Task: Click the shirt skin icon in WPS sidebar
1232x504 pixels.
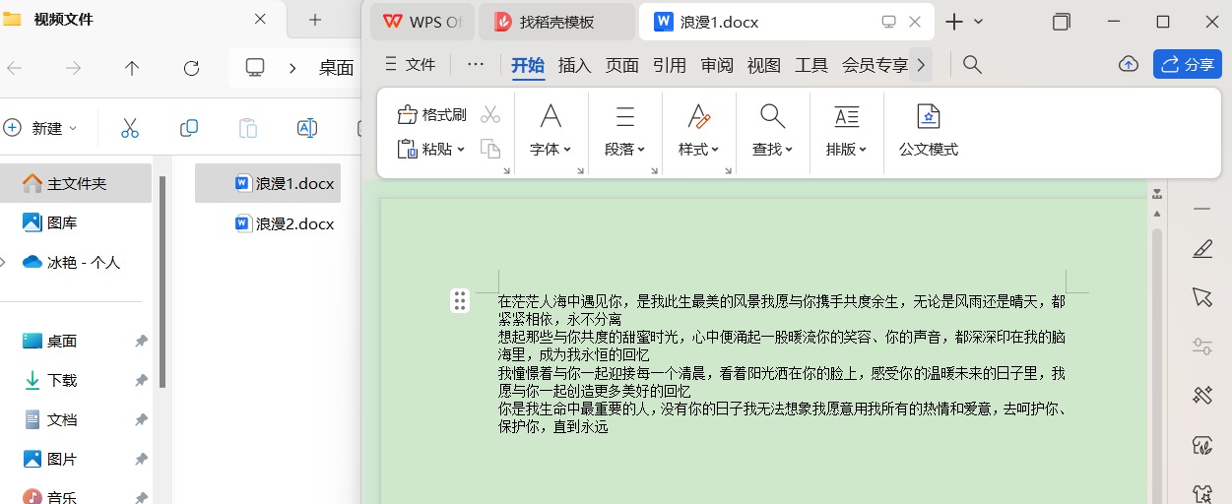Action: pos(1201,492)
